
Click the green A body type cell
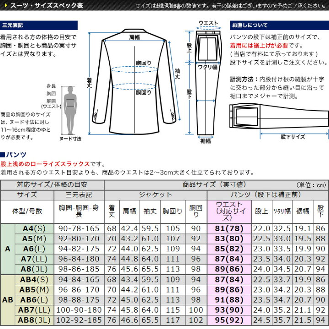click(x=7, y=249)
